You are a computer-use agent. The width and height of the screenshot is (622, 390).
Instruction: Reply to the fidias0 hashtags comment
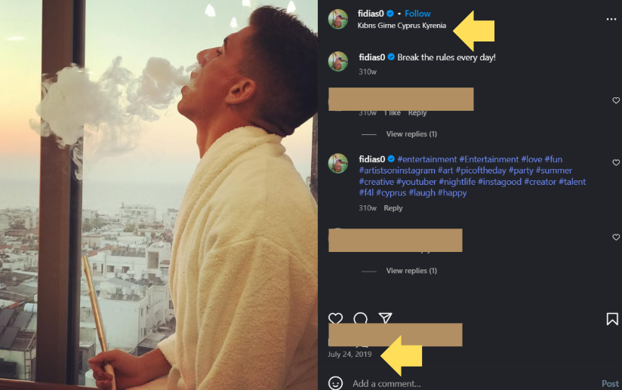coord(393,208)
